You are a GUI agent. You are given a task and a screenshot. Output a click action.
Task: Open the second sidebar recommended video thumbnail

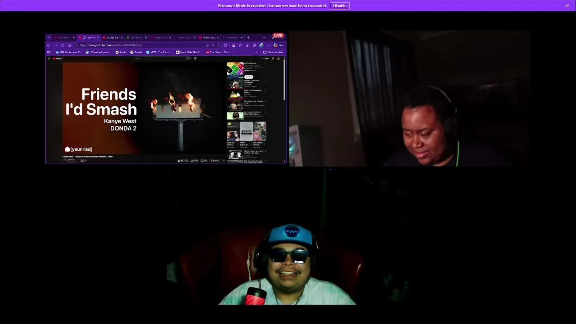tap(235, 83)
